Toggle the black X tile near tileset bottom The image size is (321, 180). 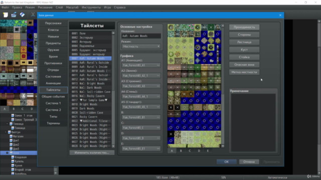pos(171,134)
